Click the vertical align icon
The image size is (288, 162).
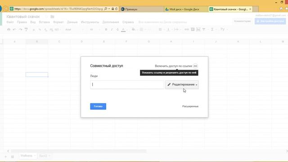point(168,30)
